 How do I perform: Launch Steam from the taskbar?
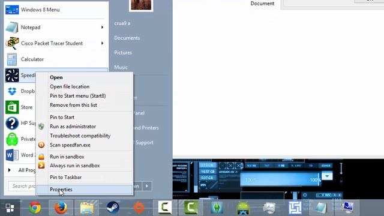click(113, 208)
